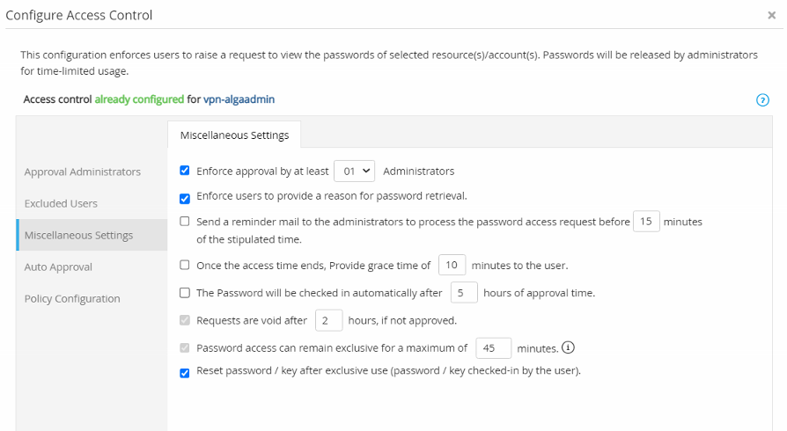Click the reminder minutes field showing 15
This screenshot has height=431, width=787.
(646, 222)
